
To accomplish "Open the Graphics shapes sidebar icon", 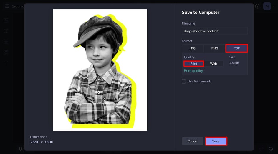I will tap(6, 52).
